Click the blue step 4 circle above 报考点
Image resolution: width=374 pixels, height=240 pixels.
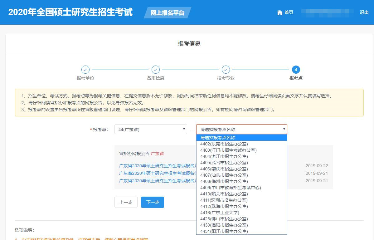coord(296,70)
